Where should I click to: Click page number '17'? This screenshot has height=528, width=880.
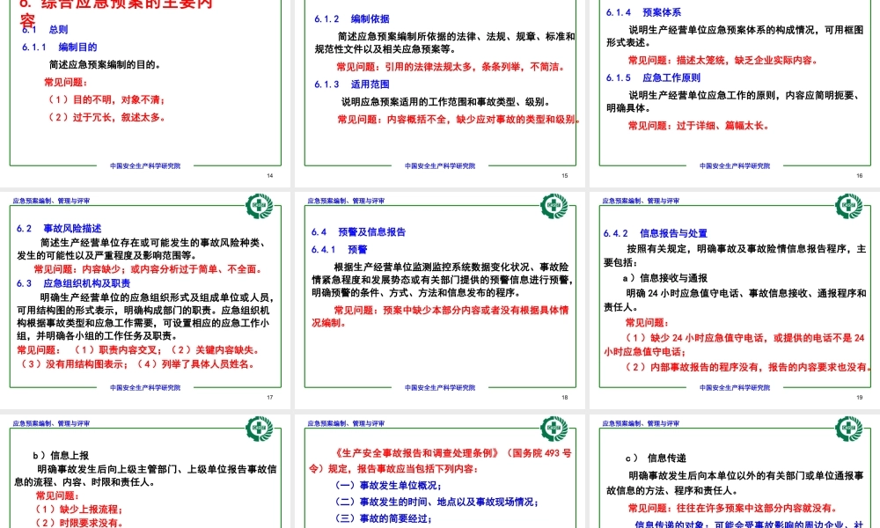[270, 397]
